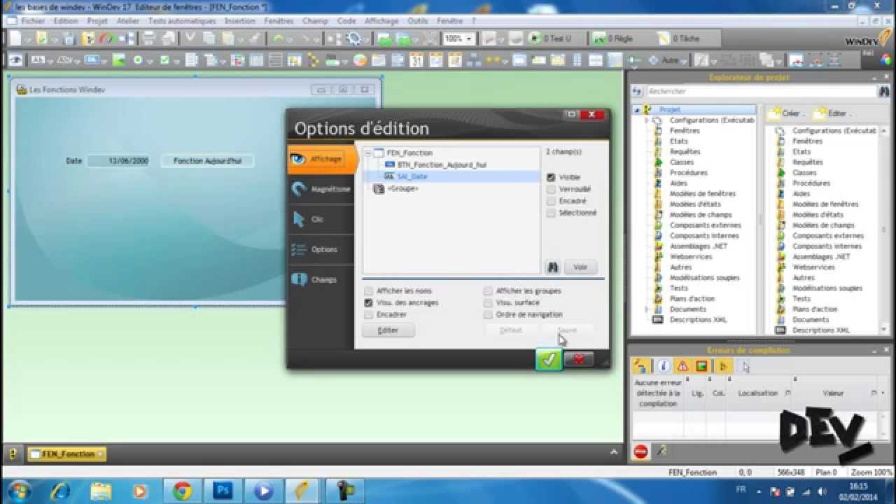The image size is (896, 504).
Task: Enable Afficher les noms checkbox
Action: 368,290
